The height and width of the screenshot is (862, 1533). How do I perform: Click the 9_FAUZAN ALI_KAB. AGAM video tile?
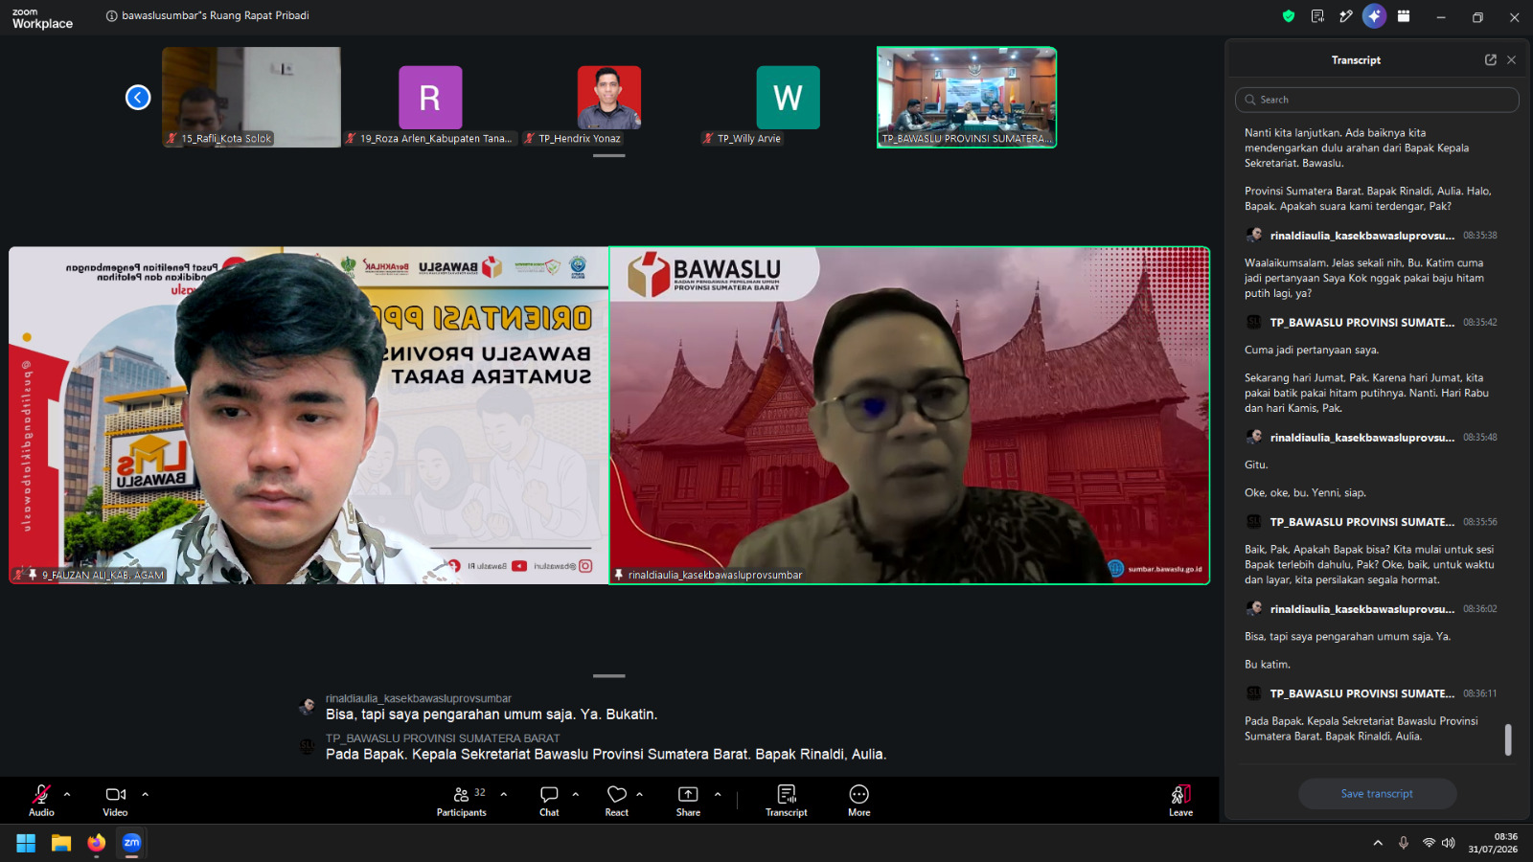309,416
